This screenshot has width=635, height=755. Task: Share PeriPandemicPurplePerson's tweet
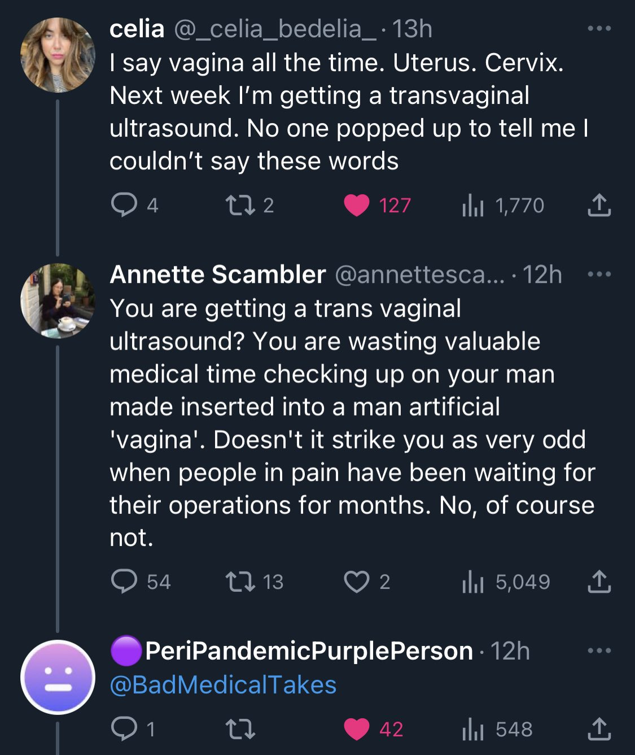(x=599, y=729)
